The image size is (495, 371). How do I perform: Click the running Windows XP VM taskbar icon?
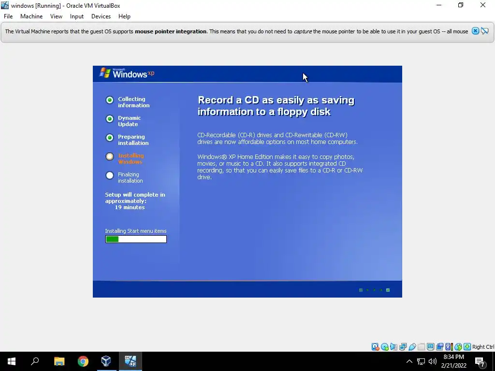(131, 361)
